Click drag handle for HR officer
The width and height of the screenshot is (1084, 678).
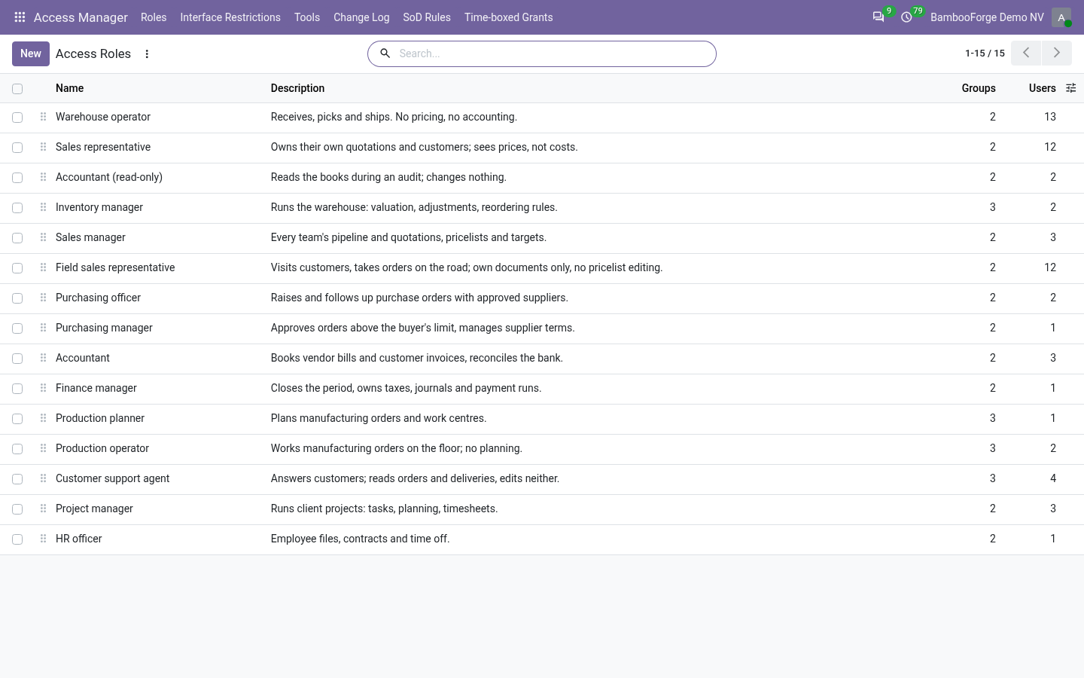(x=43, y=539)
